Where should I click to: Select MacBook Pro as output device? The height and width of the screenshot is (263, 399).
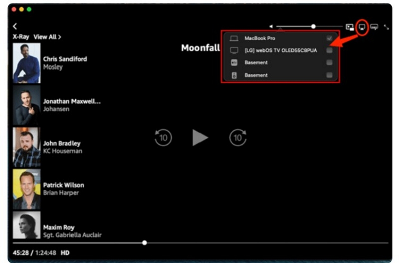click(x=280, y=38)
